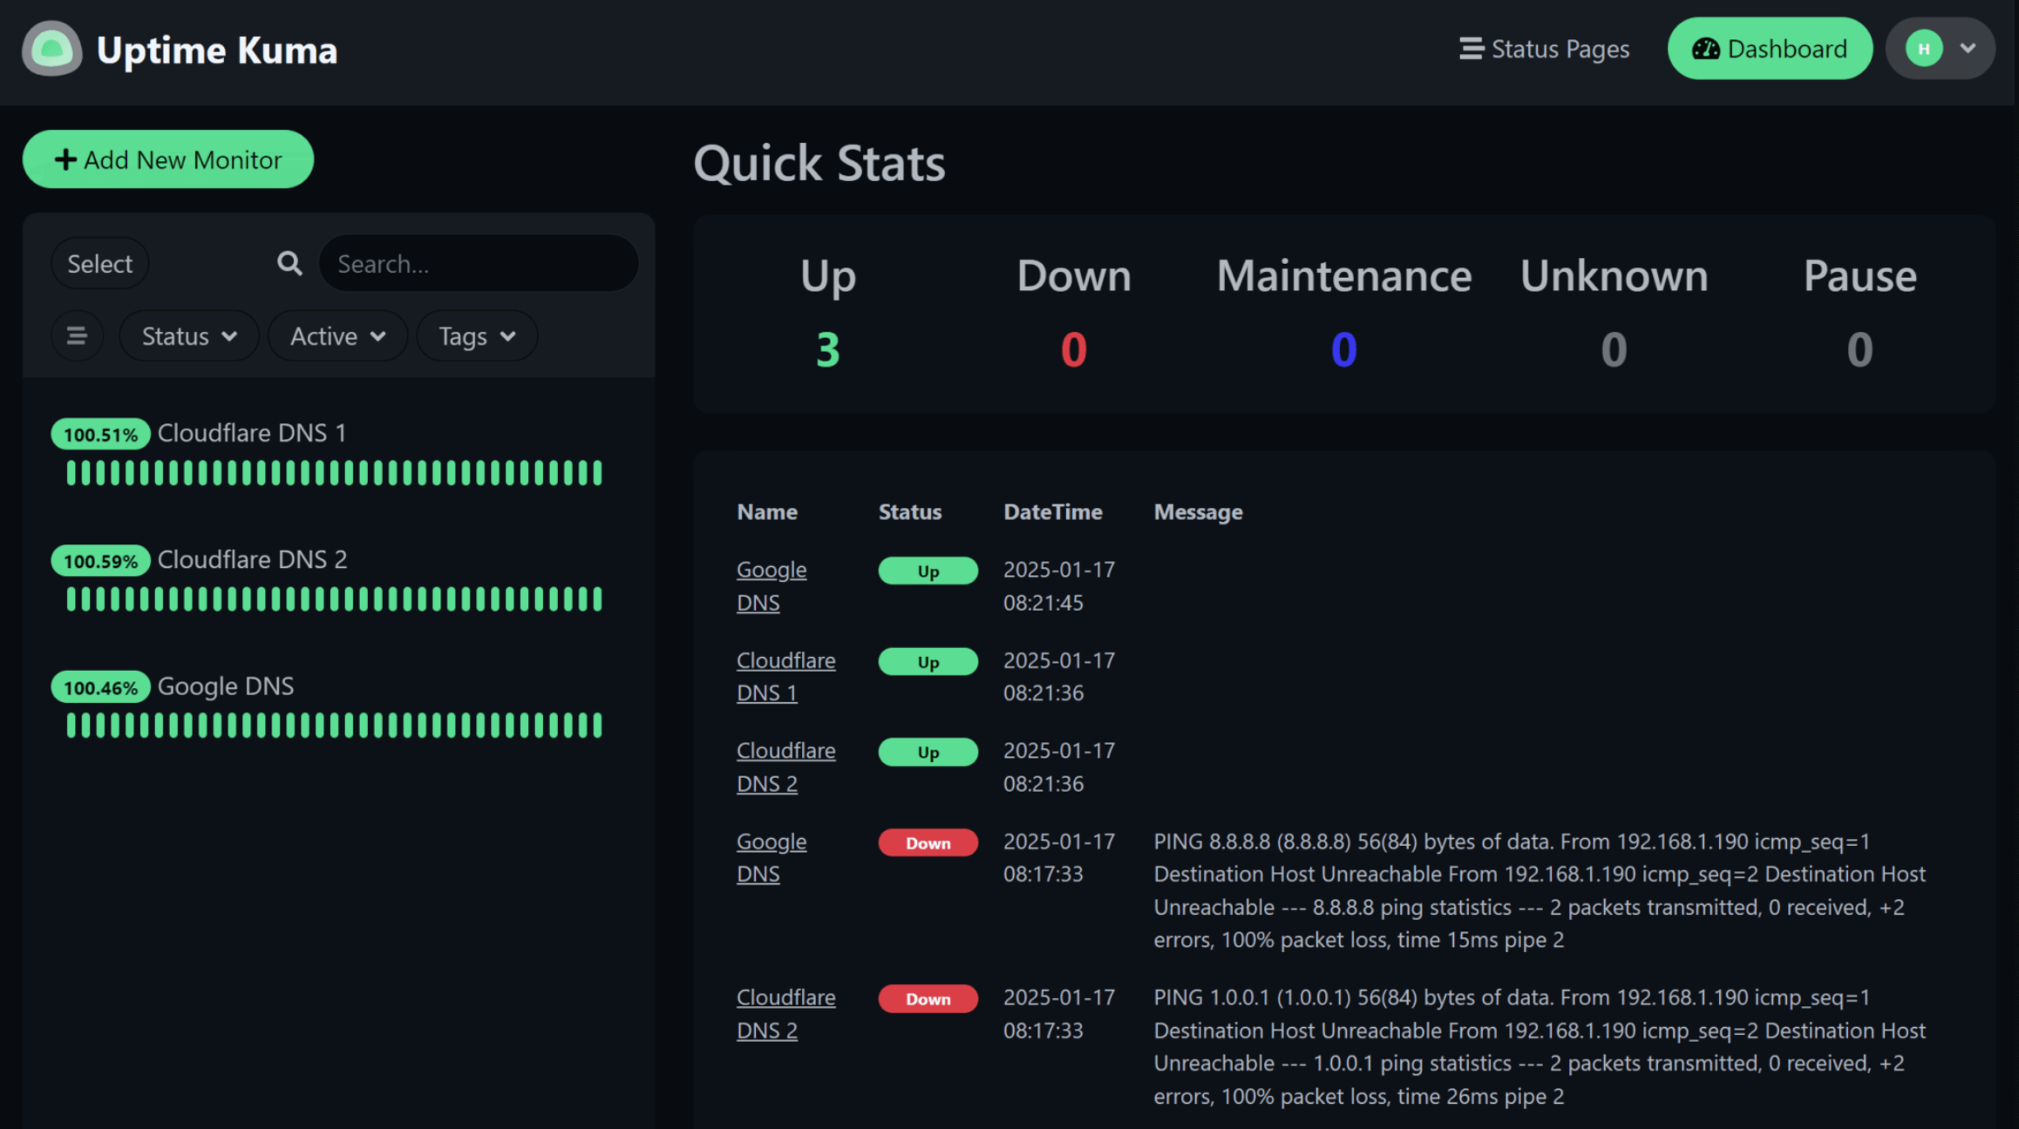Click the Maintenance count in Quick Stats
Screen dimensions: 2019x1129
[x=1343, y=350]
